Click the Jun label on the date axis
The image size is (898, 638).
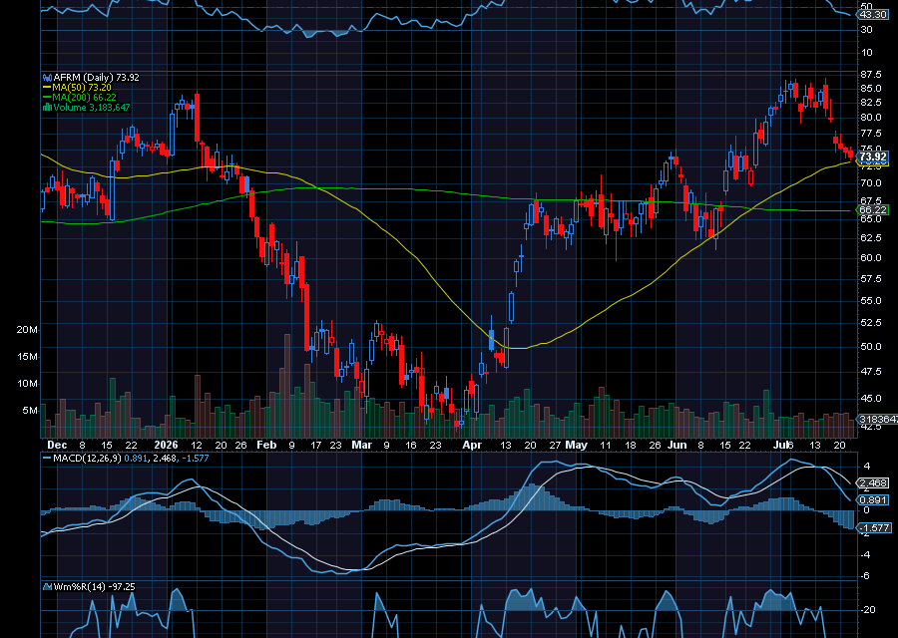pos(676,446)
